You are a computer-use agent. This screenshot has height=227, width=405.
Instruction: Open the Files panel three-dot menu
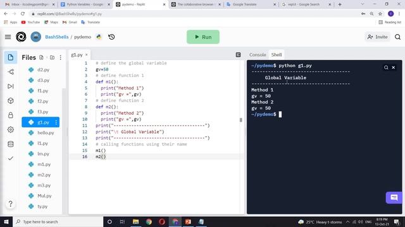pyautogui.click(x=61, y=57)
